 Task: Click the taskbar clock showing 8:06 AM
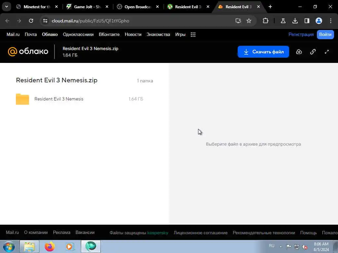(x=321, y=247)
